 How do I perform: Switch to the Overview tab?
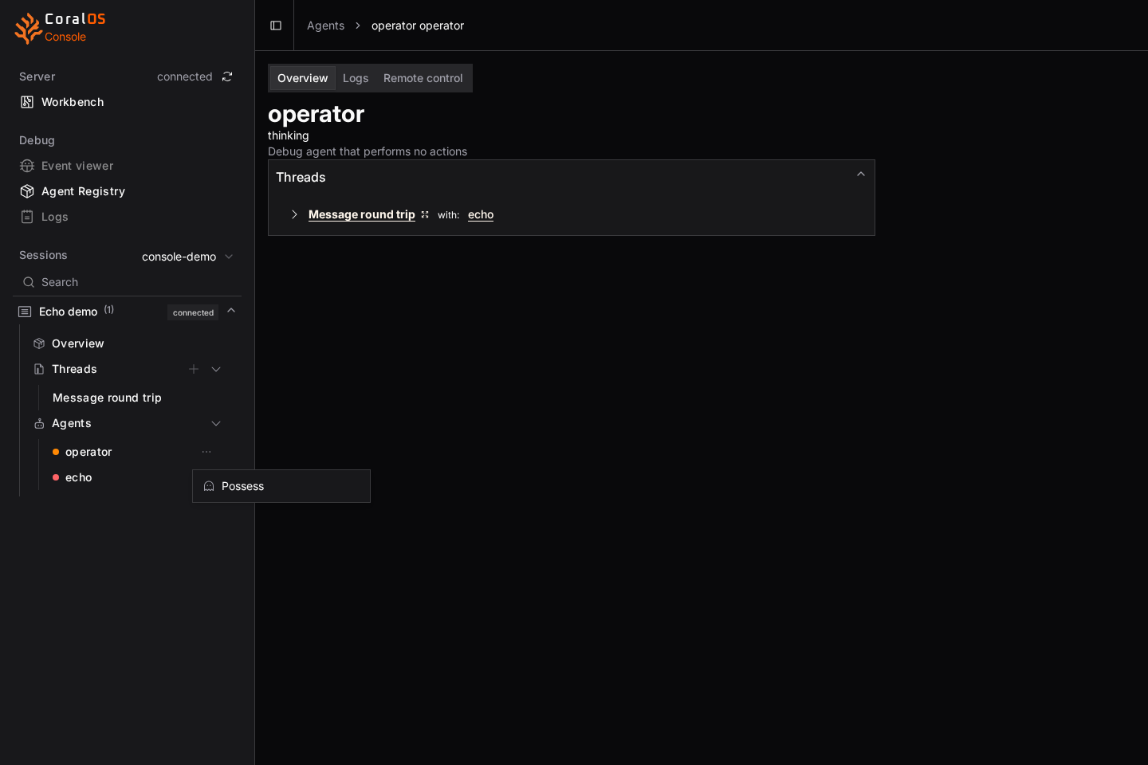302,78
